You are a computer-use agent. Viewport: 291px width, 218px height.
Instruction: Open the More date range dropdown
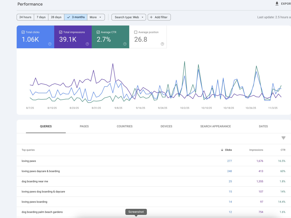tap(96, 17)
